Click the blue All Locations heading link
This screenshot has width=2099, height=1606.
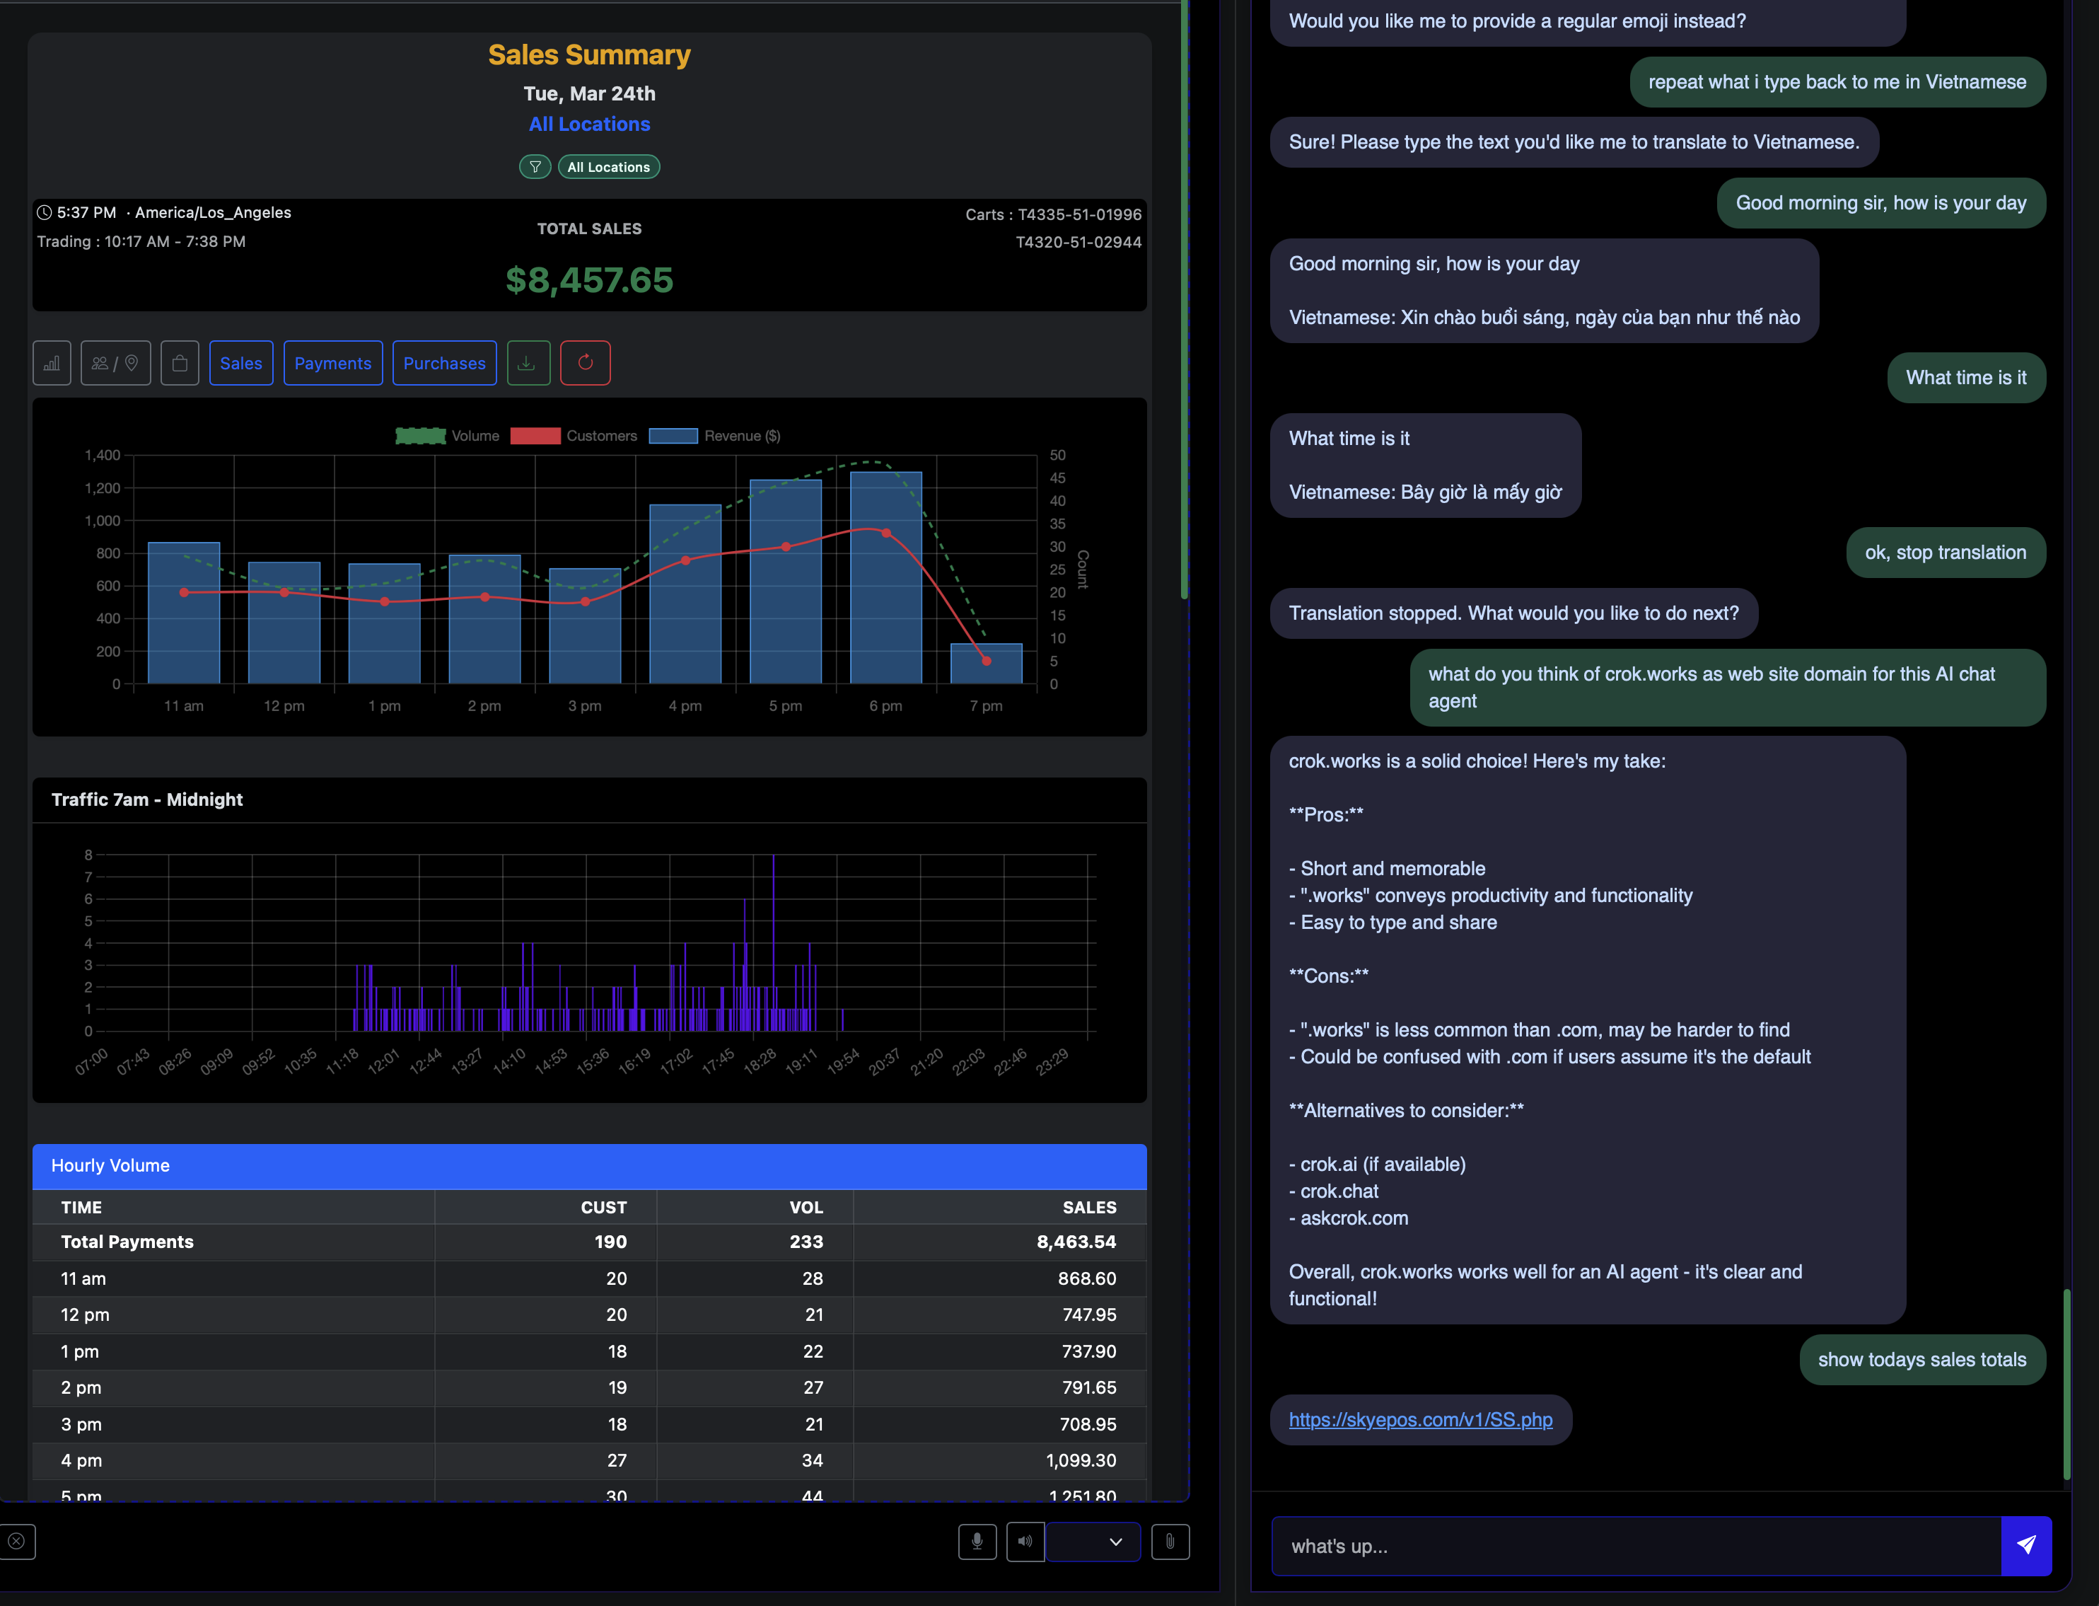590,125
